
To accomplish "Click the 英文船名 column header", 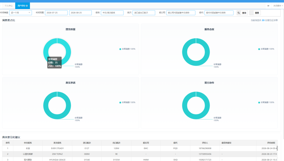I will [x=57, y=143].
